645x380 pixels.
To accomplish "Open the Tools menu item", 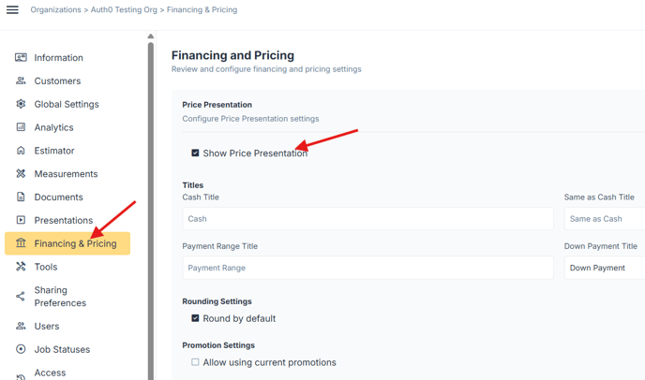I will 46,267.
